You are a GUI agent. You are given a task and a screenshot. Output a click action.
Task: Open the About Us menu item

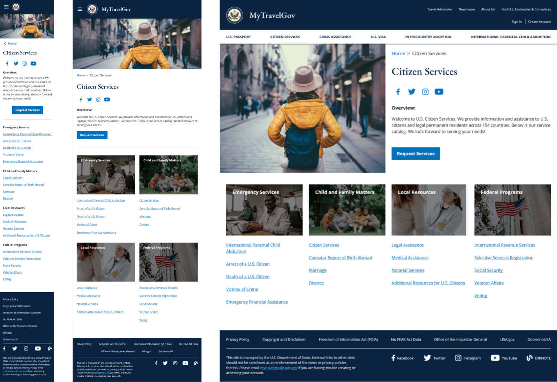tap(488, 9)
